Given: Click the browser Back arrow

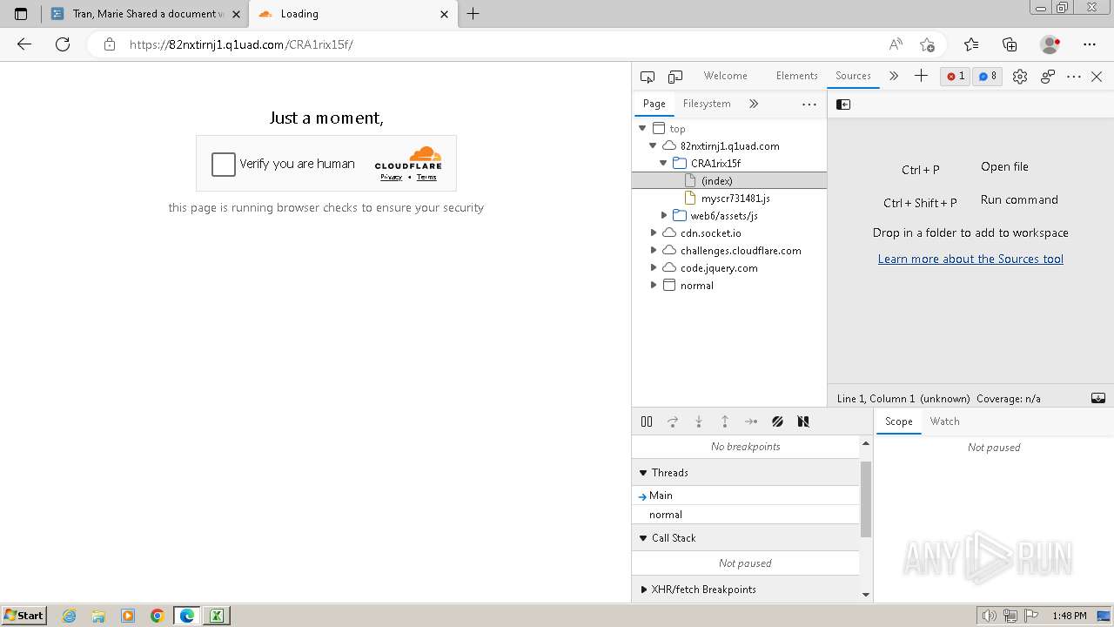Looking at the screenshot, I should pos(24,44).
